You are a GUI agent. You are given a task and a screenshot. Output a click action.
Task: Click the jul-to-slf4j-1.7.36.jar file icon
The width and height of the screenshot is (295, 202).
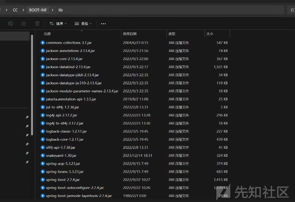tap(43, 107)
